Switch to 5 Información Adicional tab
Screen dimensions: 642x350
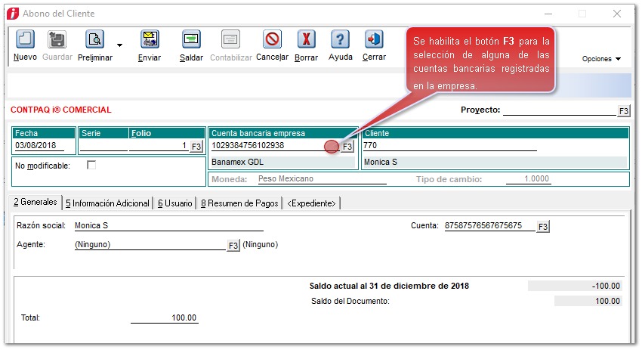[x=106, y=203]
